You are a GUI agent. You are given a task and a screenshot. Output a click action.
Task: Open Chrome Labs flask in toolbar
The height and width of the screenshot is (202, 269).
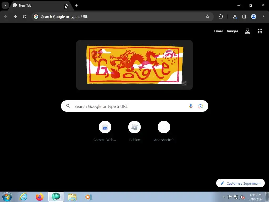click(x=235, y=17)
